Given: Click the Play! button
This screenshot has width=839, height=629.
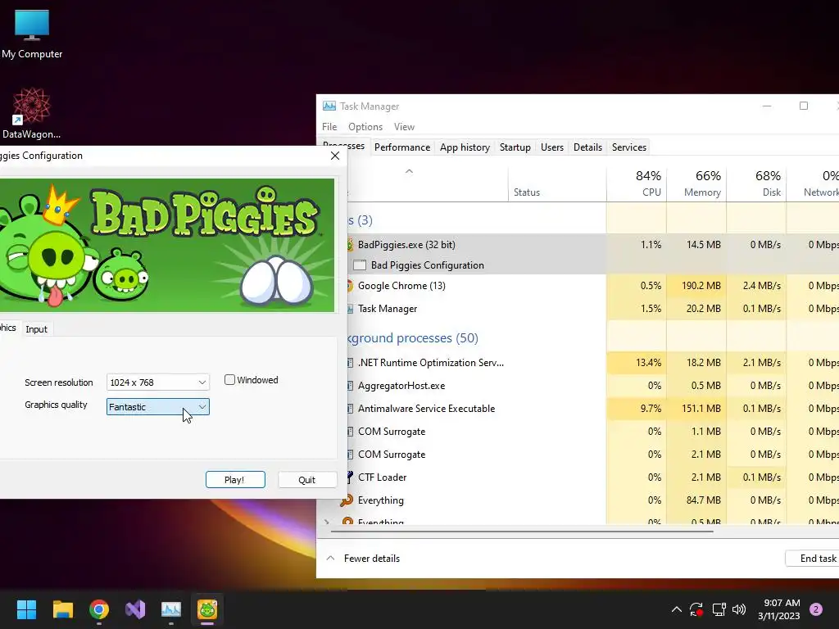Looking at the screenshot, I should (x=235, y=480).
